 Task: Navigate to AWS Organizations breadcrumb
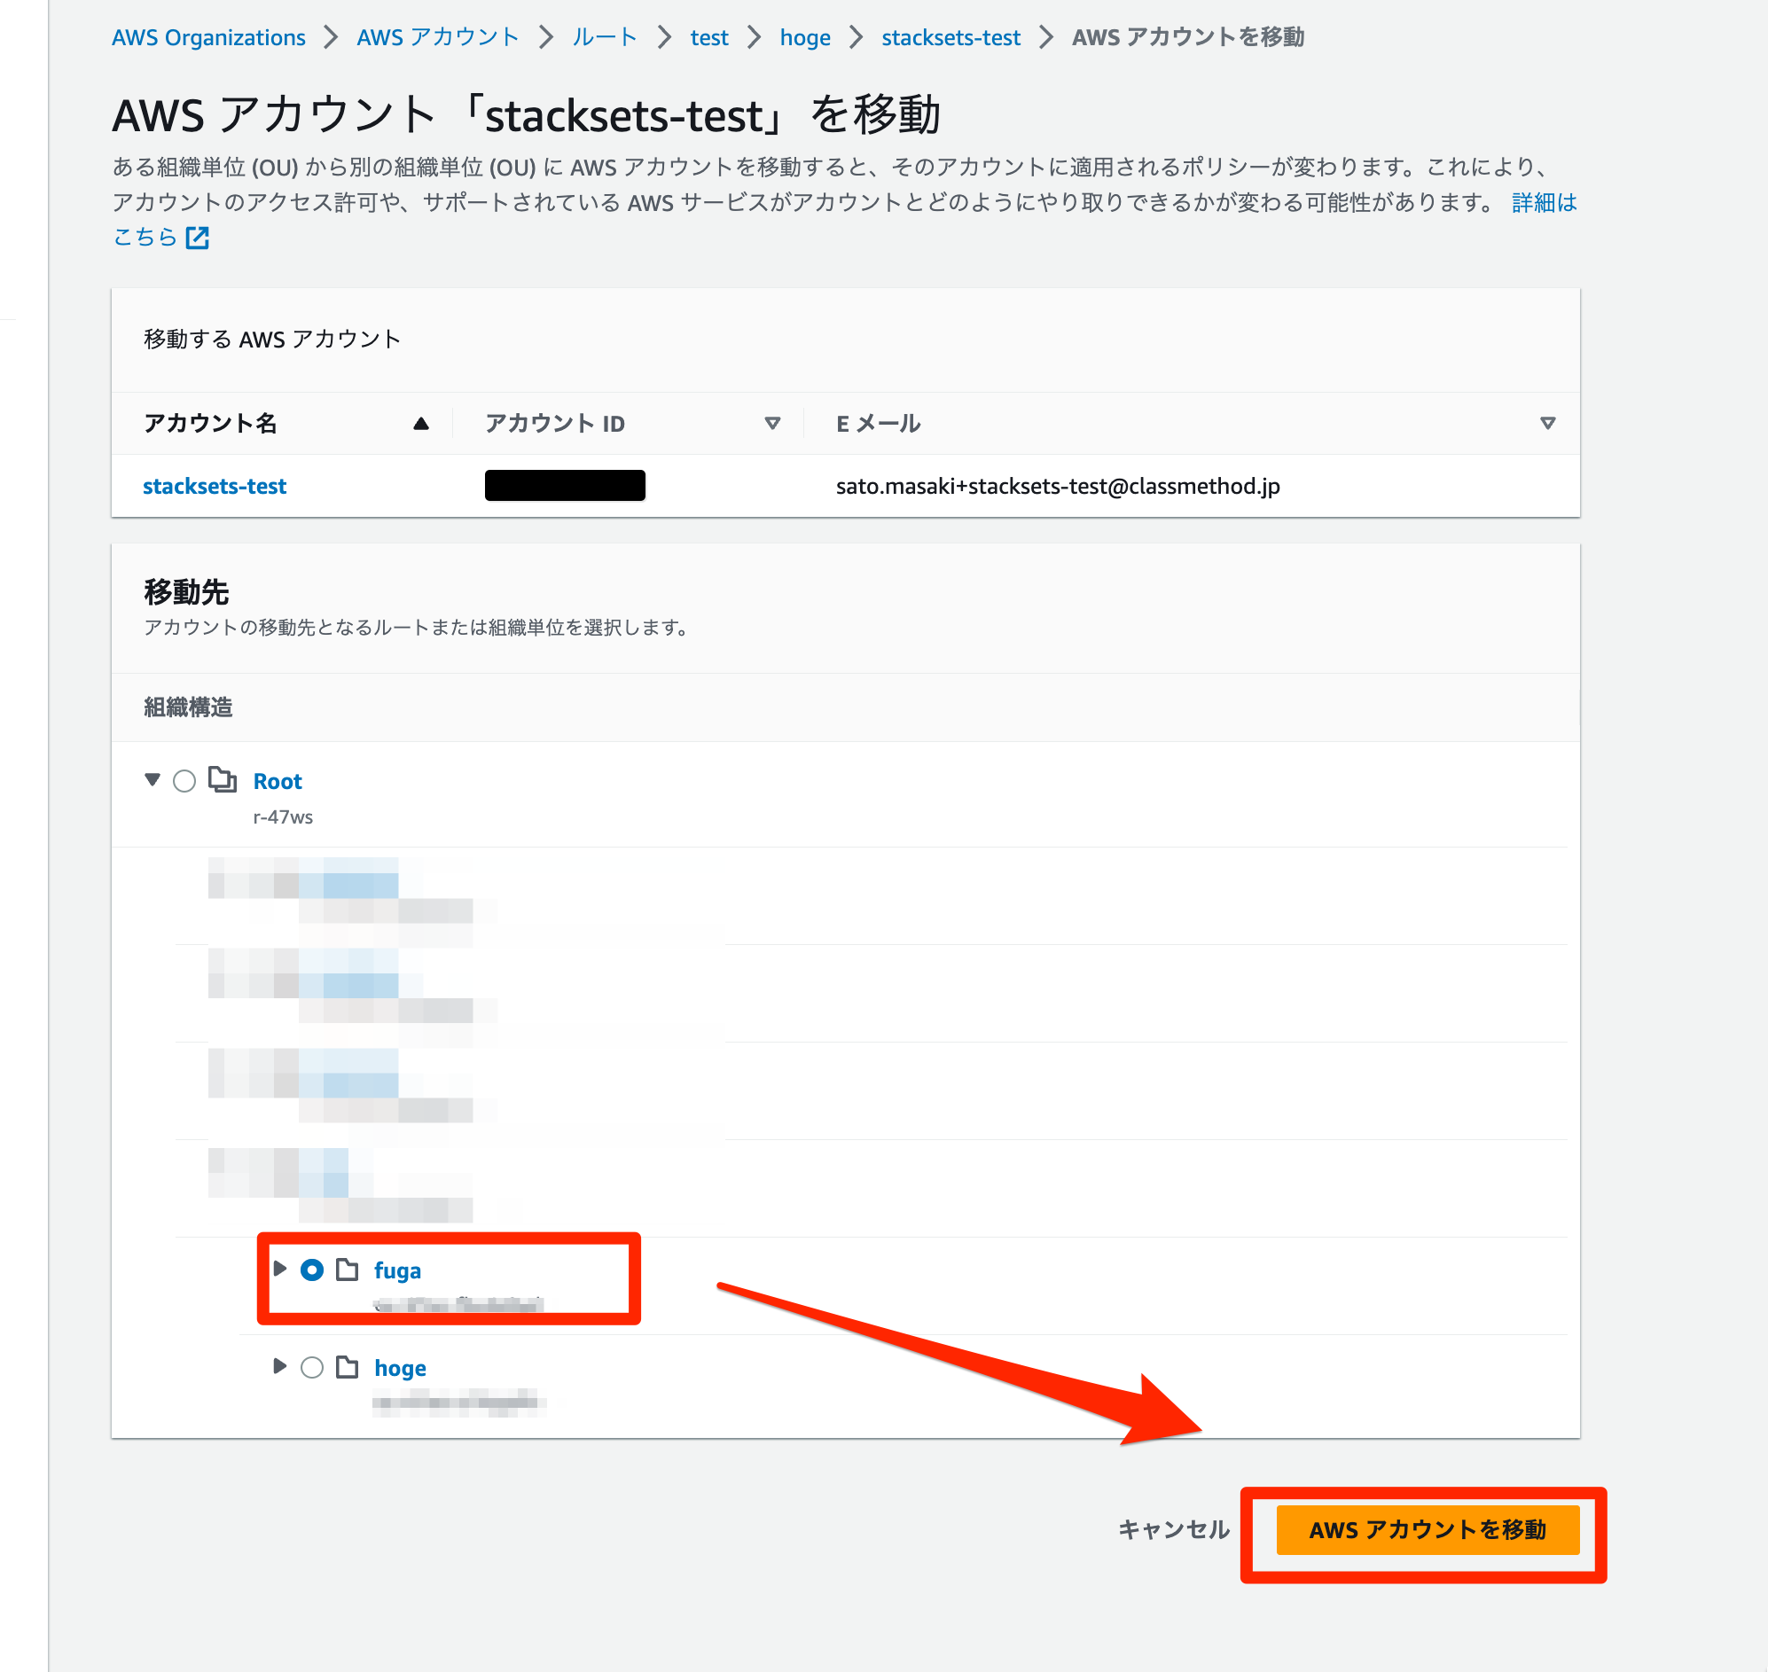pyautogui.click(x=207, y=37)
